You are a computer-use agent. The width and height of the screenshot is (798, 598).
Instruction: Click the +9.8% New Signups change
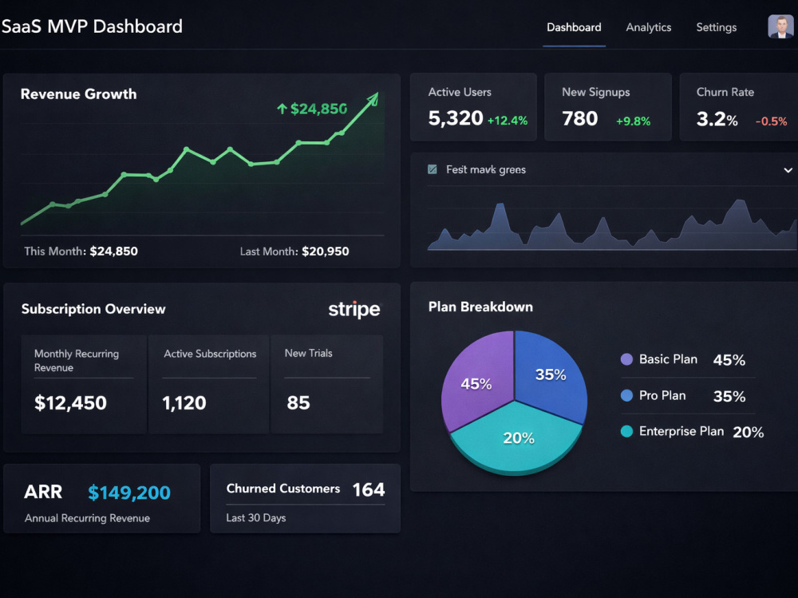click(x=633, y=121)
